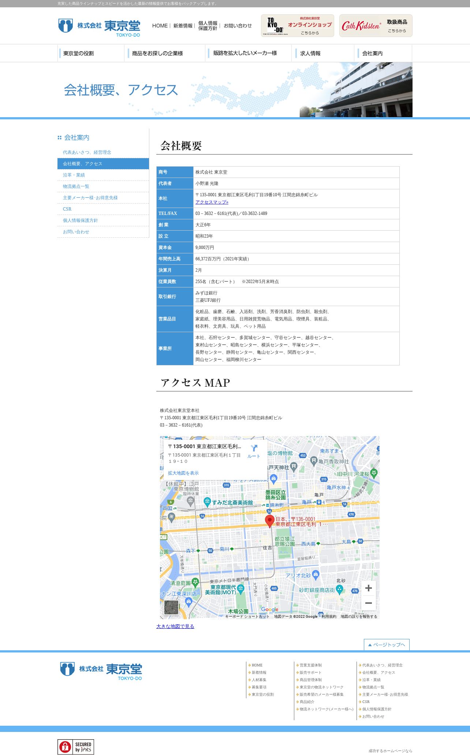The image size is (470, 755).
Task: Open 代表あいさつ、経営理念 in the sidebar
Action: (103, 152)
